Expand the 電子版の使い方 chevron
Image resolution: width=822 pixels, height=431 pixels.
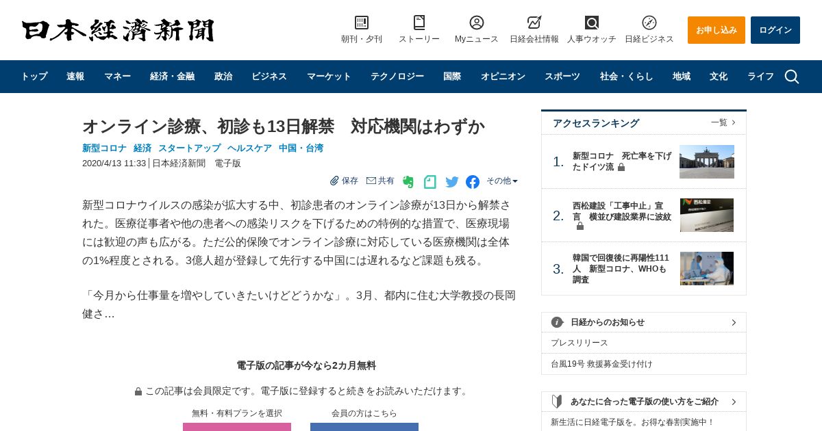(734, 402)
